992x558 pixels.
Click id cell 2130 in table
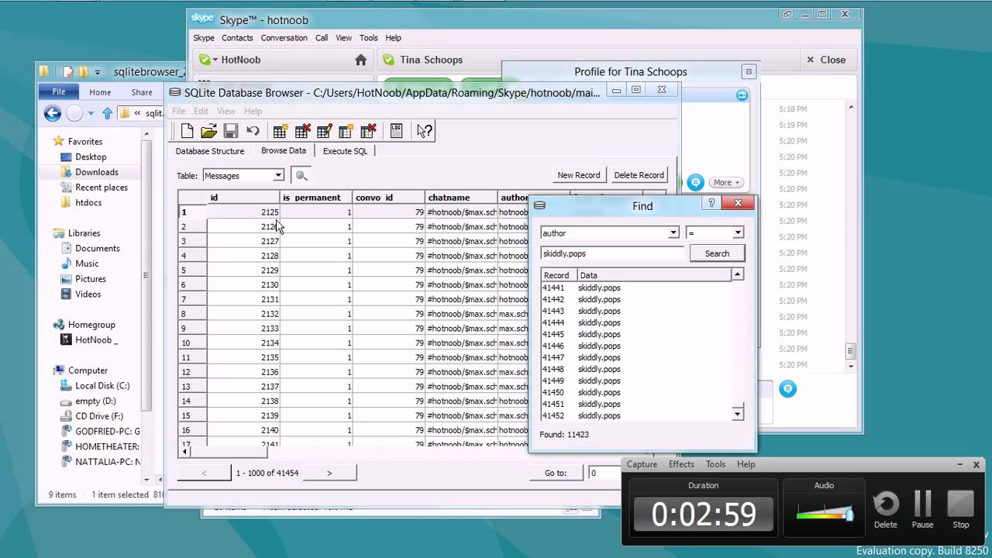[243, 285]
